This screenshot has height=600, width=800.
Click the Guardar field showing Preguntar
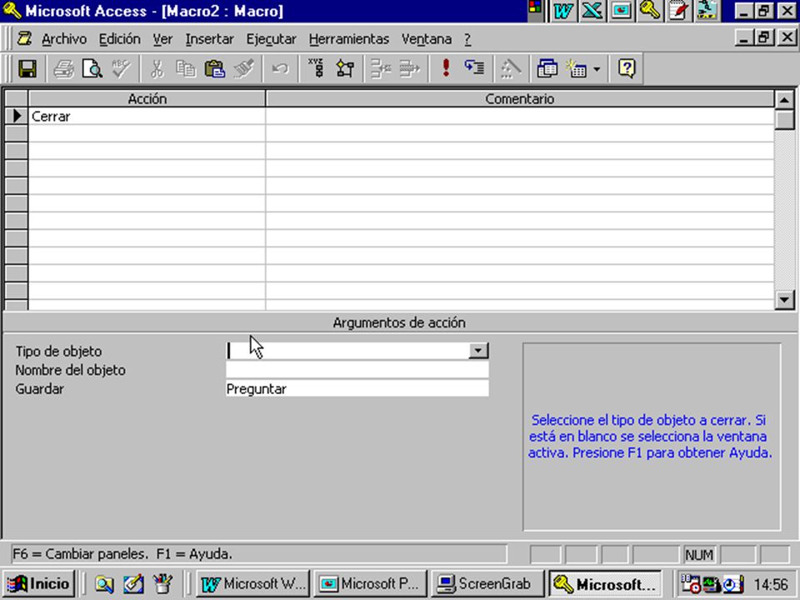click(x=357, y=389)
